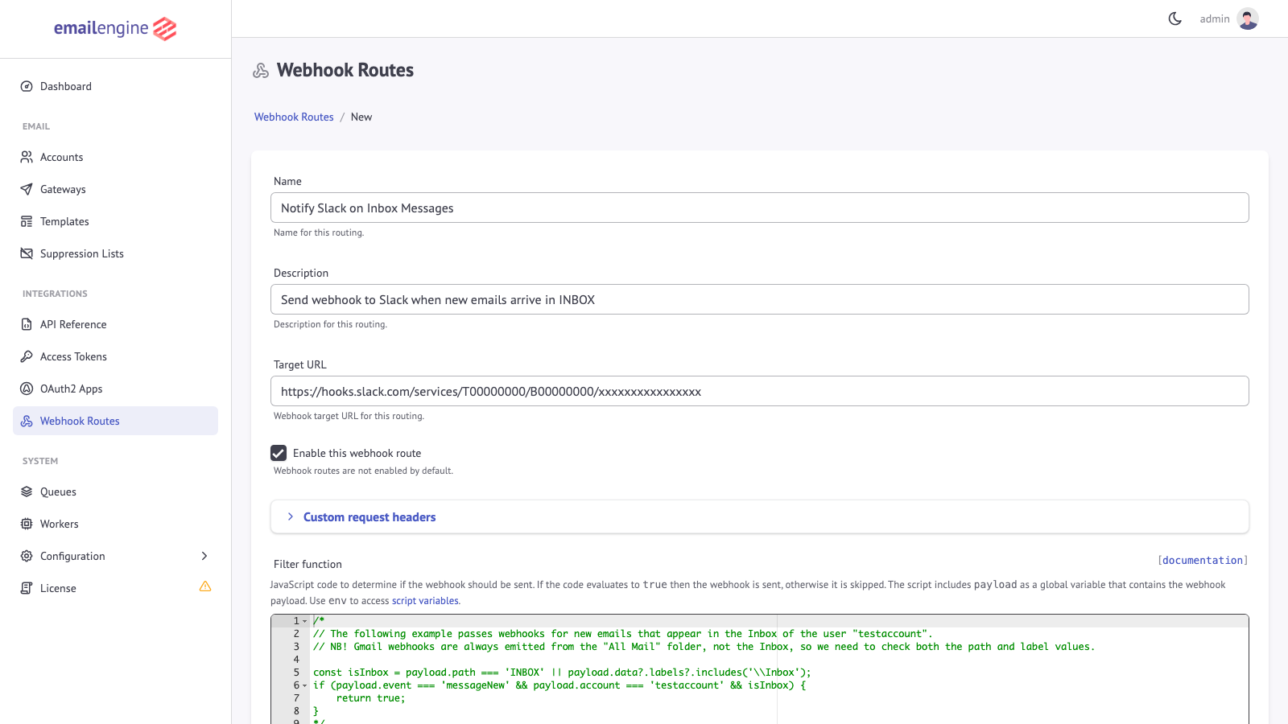Click the Workers CPU icon
Screen dimensions: 1288x724
27,524
